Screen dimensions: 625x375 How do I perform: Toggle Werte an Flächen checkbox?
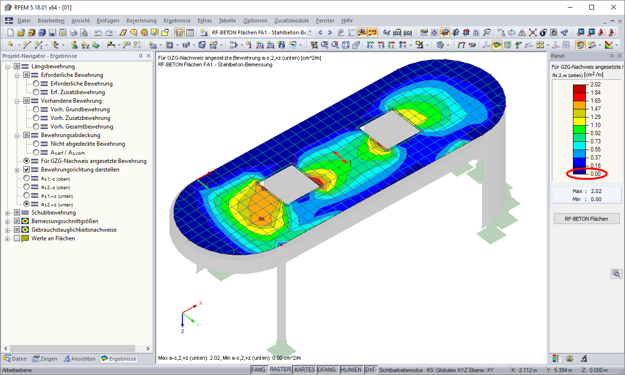17,238
